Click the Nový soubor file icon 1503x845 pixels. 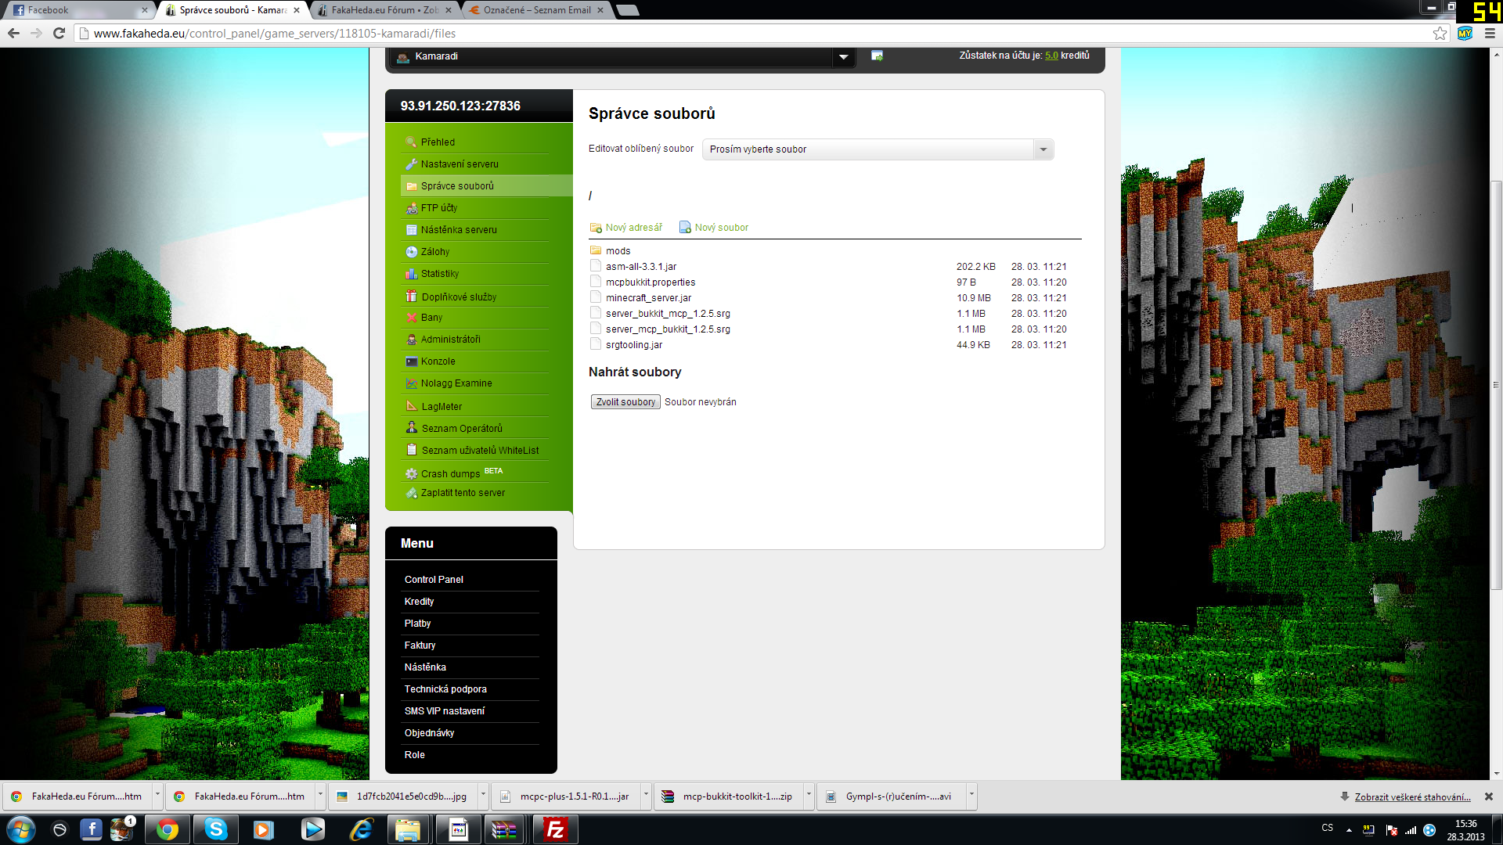685,227
